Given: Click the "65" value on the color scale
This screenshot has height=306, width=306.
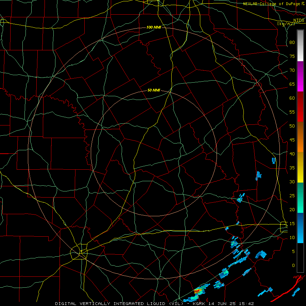Looking at the screenshot, I should tap(292, 84).
